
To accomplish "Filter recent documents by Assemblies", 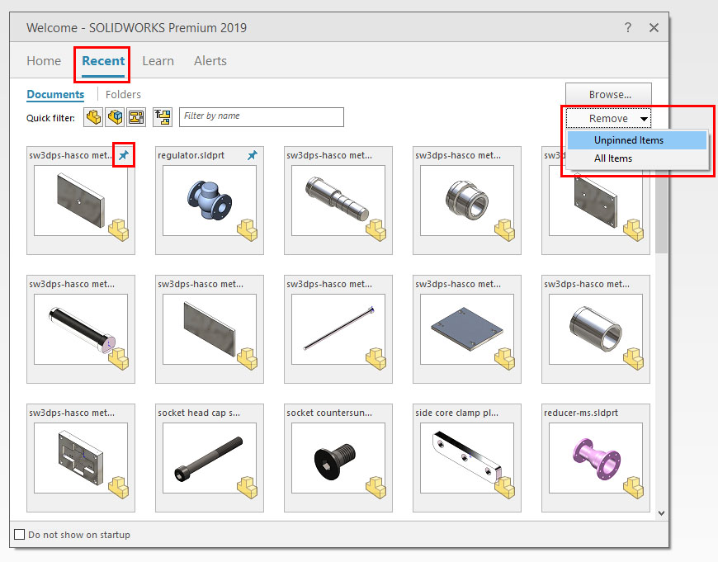I will tap(115, 117).
